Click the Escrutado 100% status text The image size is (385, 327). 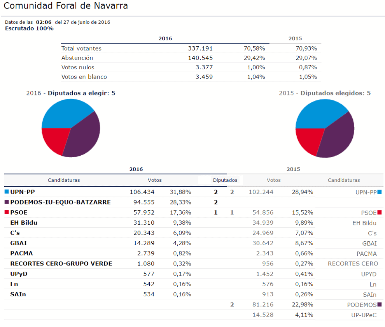coord(29,28)
